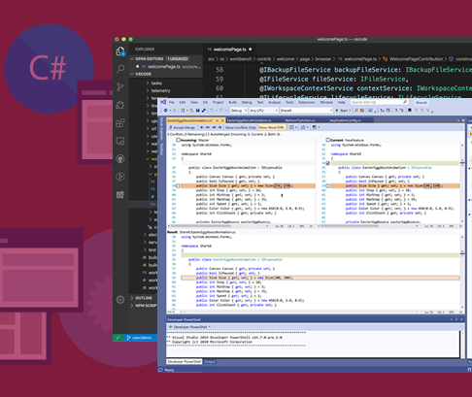Open the Debug menu in Visual Studio
The width and height of the screenshot is (472, 397).
247,102
